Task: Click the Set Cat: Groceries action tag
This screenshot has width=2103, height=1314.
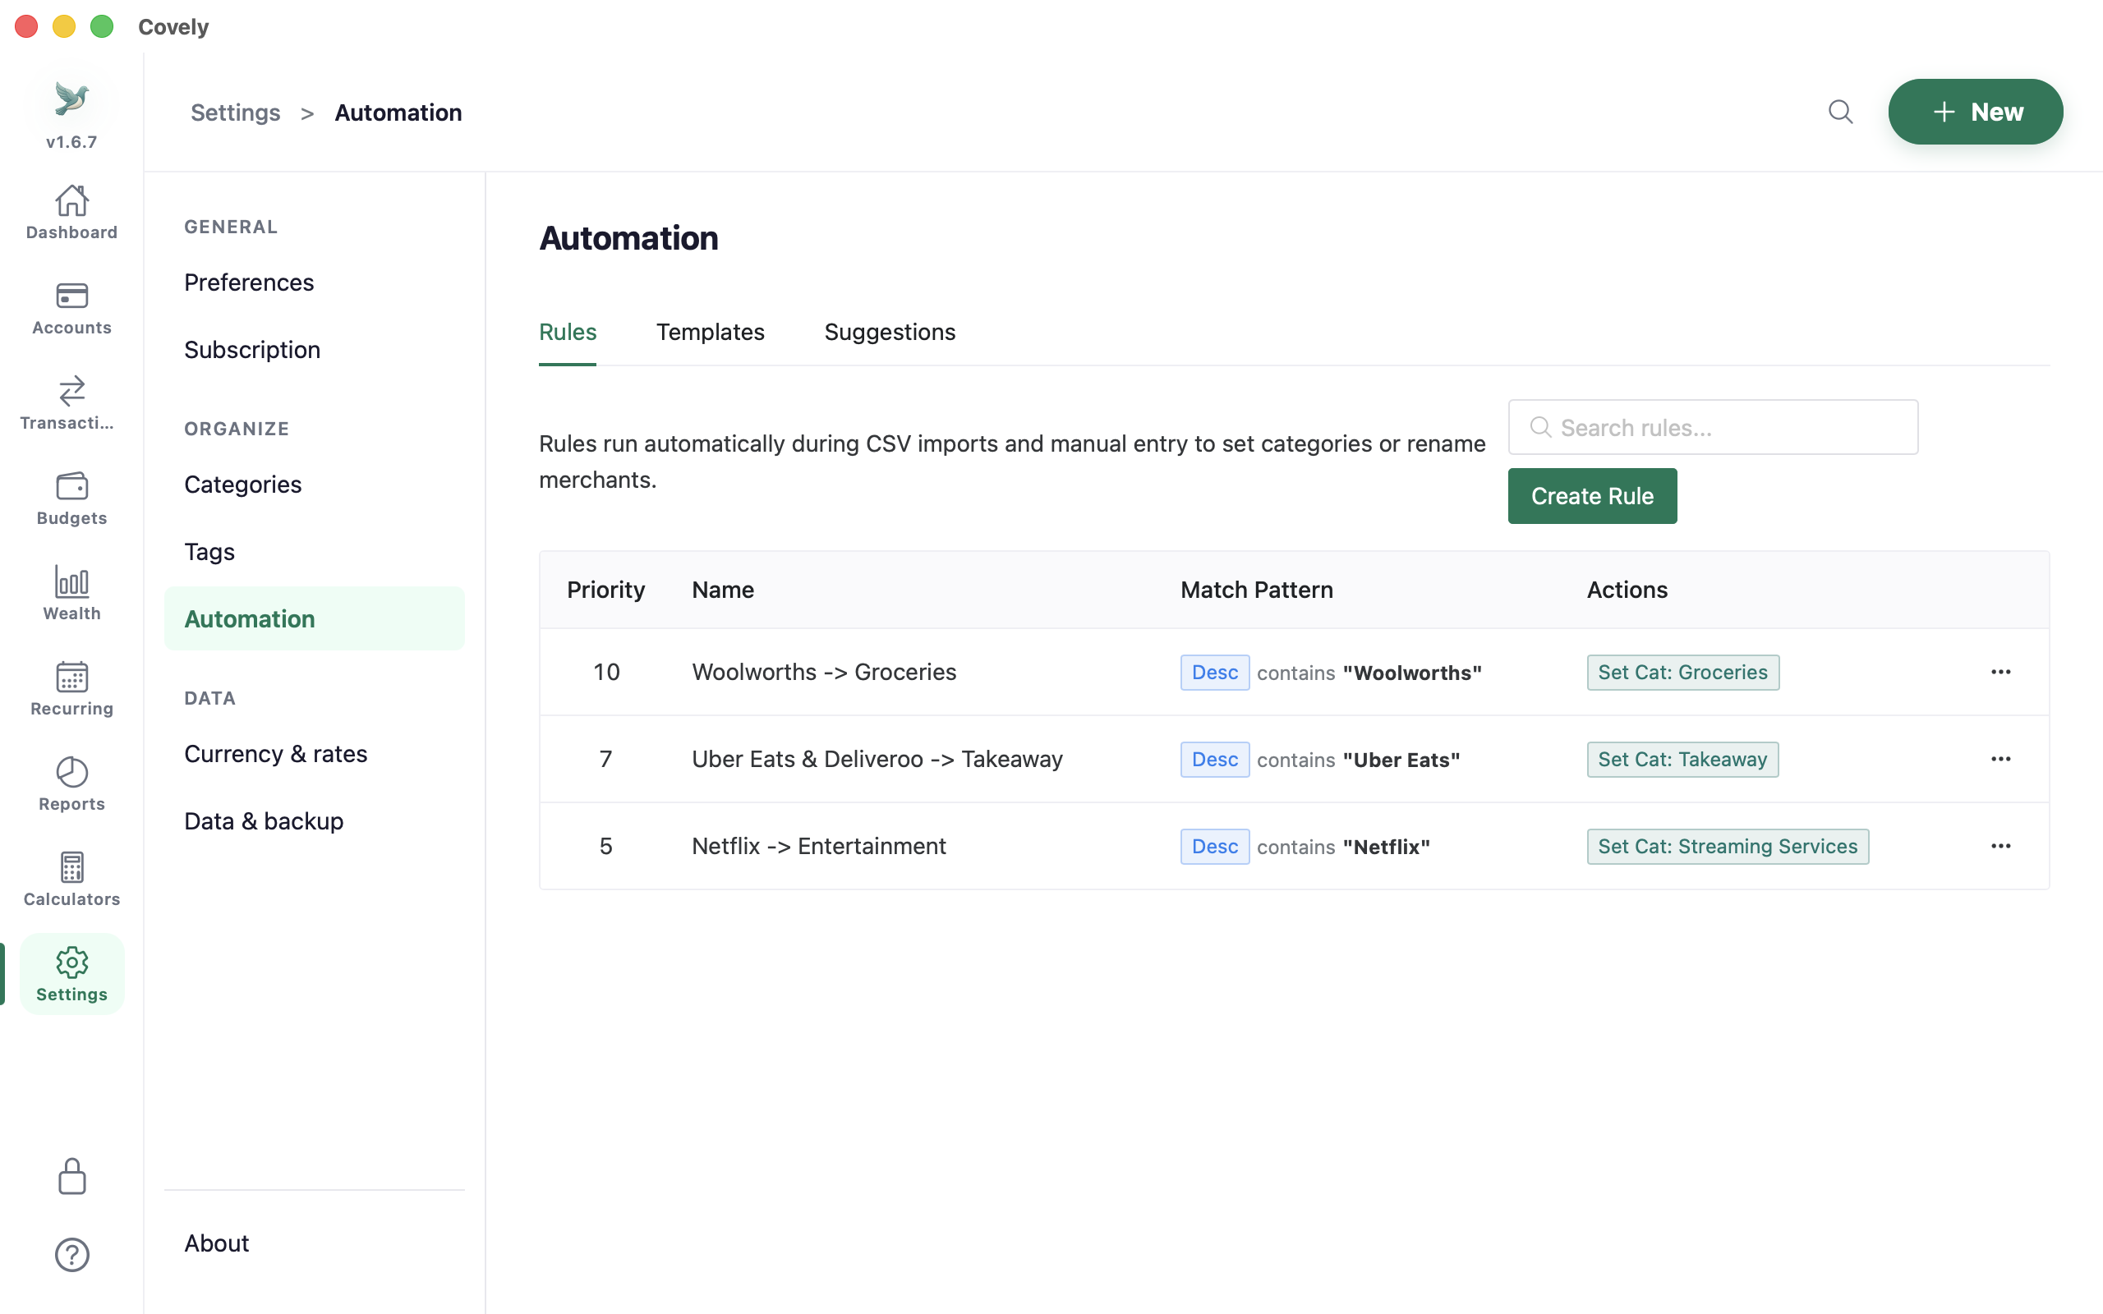Action: [x=1682, y=672]
